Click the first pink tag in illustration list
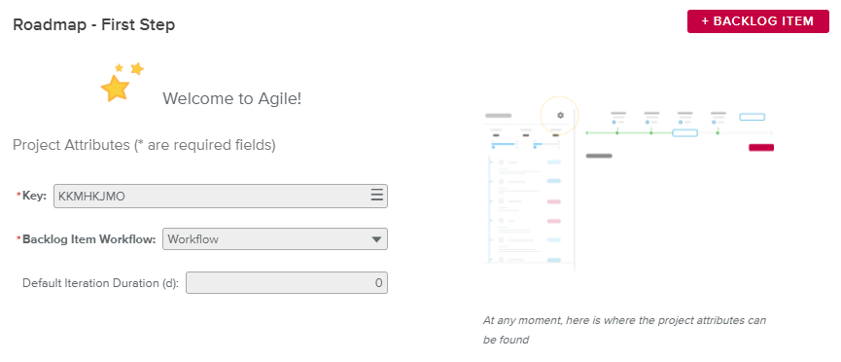 click(x=553, y=201)
